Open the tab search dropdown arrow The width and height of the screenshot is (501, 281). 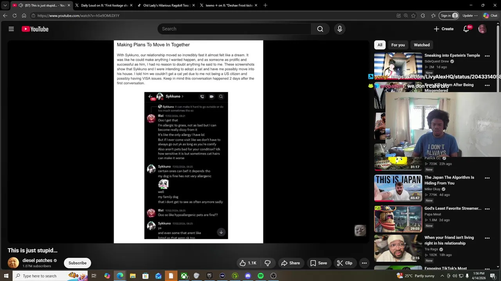(x=5, y=5)
